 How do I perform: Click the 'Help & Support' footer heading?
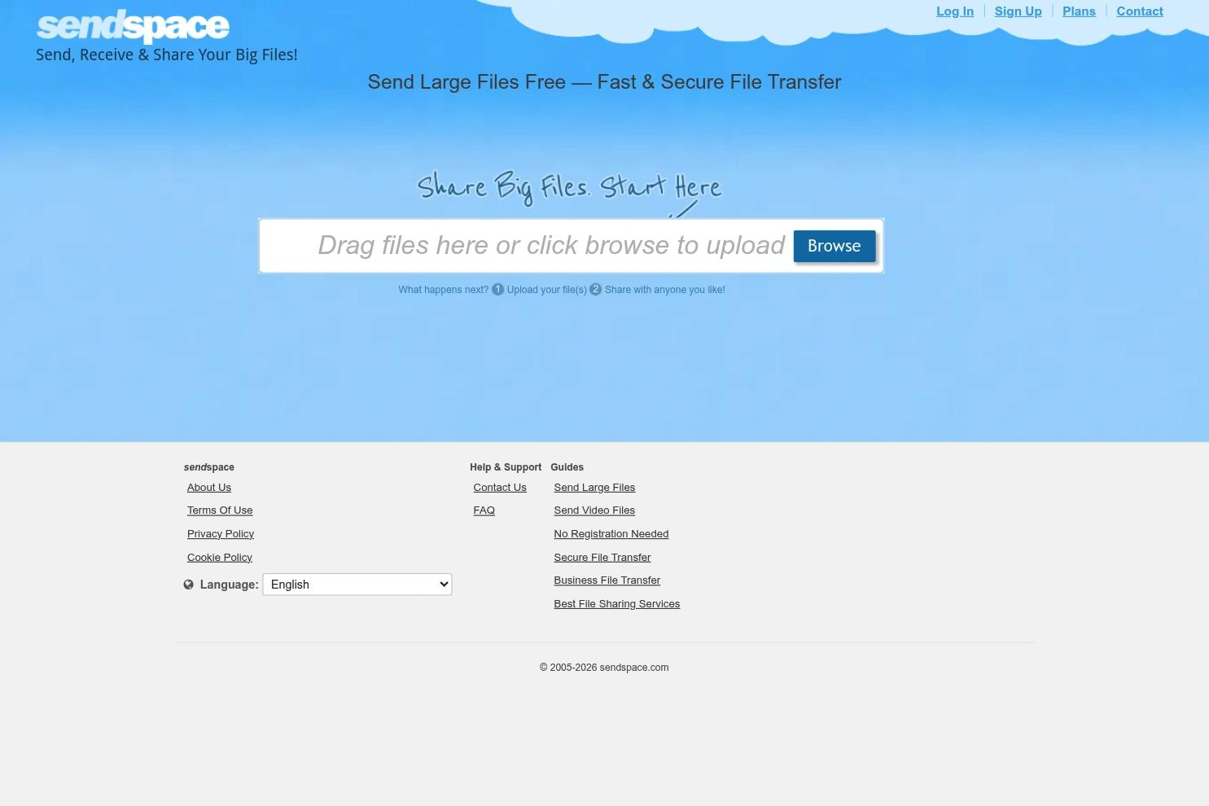[506, 467]
